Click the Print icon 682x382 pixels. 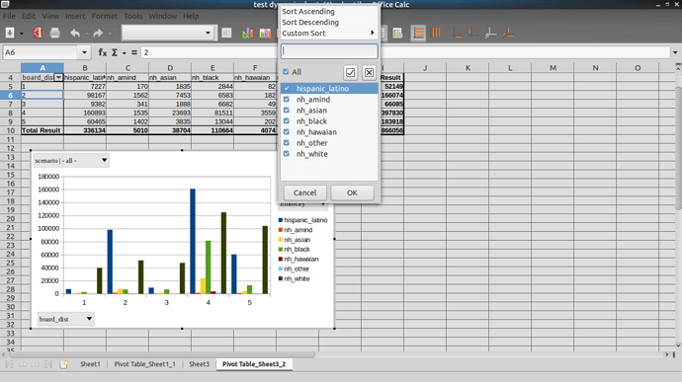click(54, 33)
